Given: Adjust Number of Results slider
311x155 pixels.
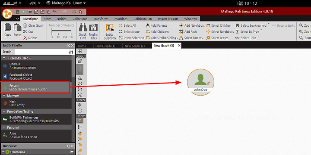Looking at the screenshot, I should pos(61,31).
